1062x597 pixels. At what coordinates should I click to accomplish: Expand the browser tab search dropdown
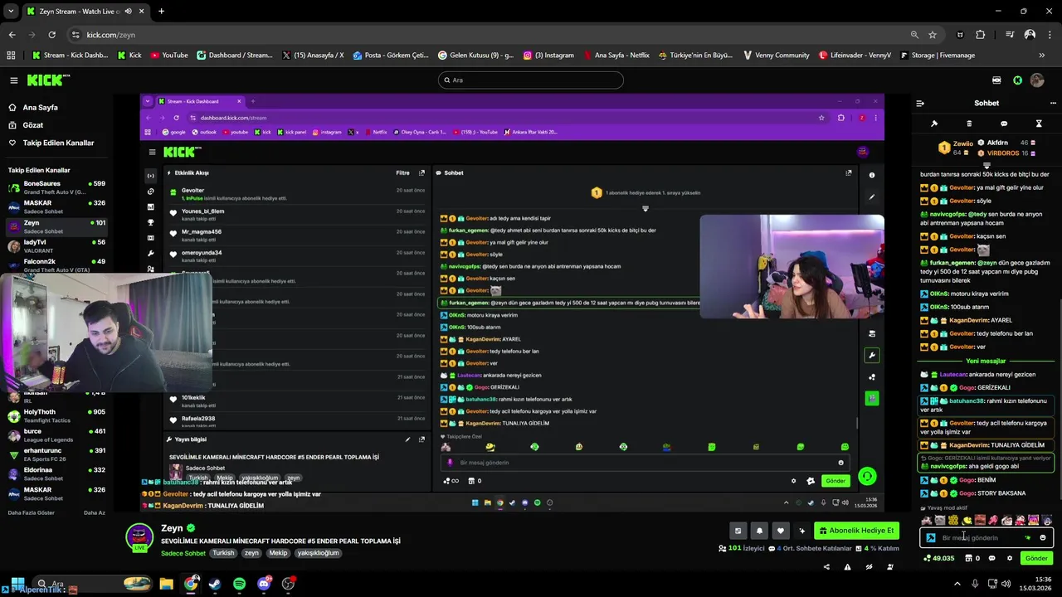point(11,12)
